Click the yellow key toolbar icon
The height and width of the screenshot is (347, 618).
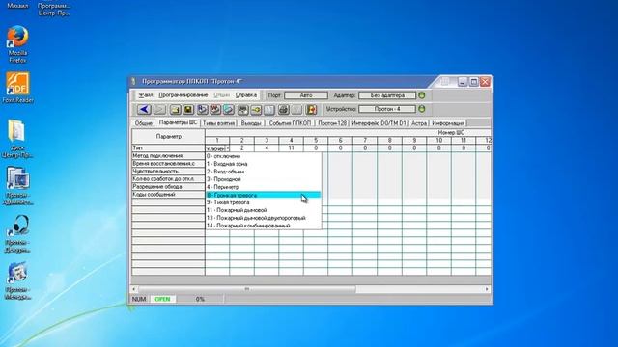256,109
